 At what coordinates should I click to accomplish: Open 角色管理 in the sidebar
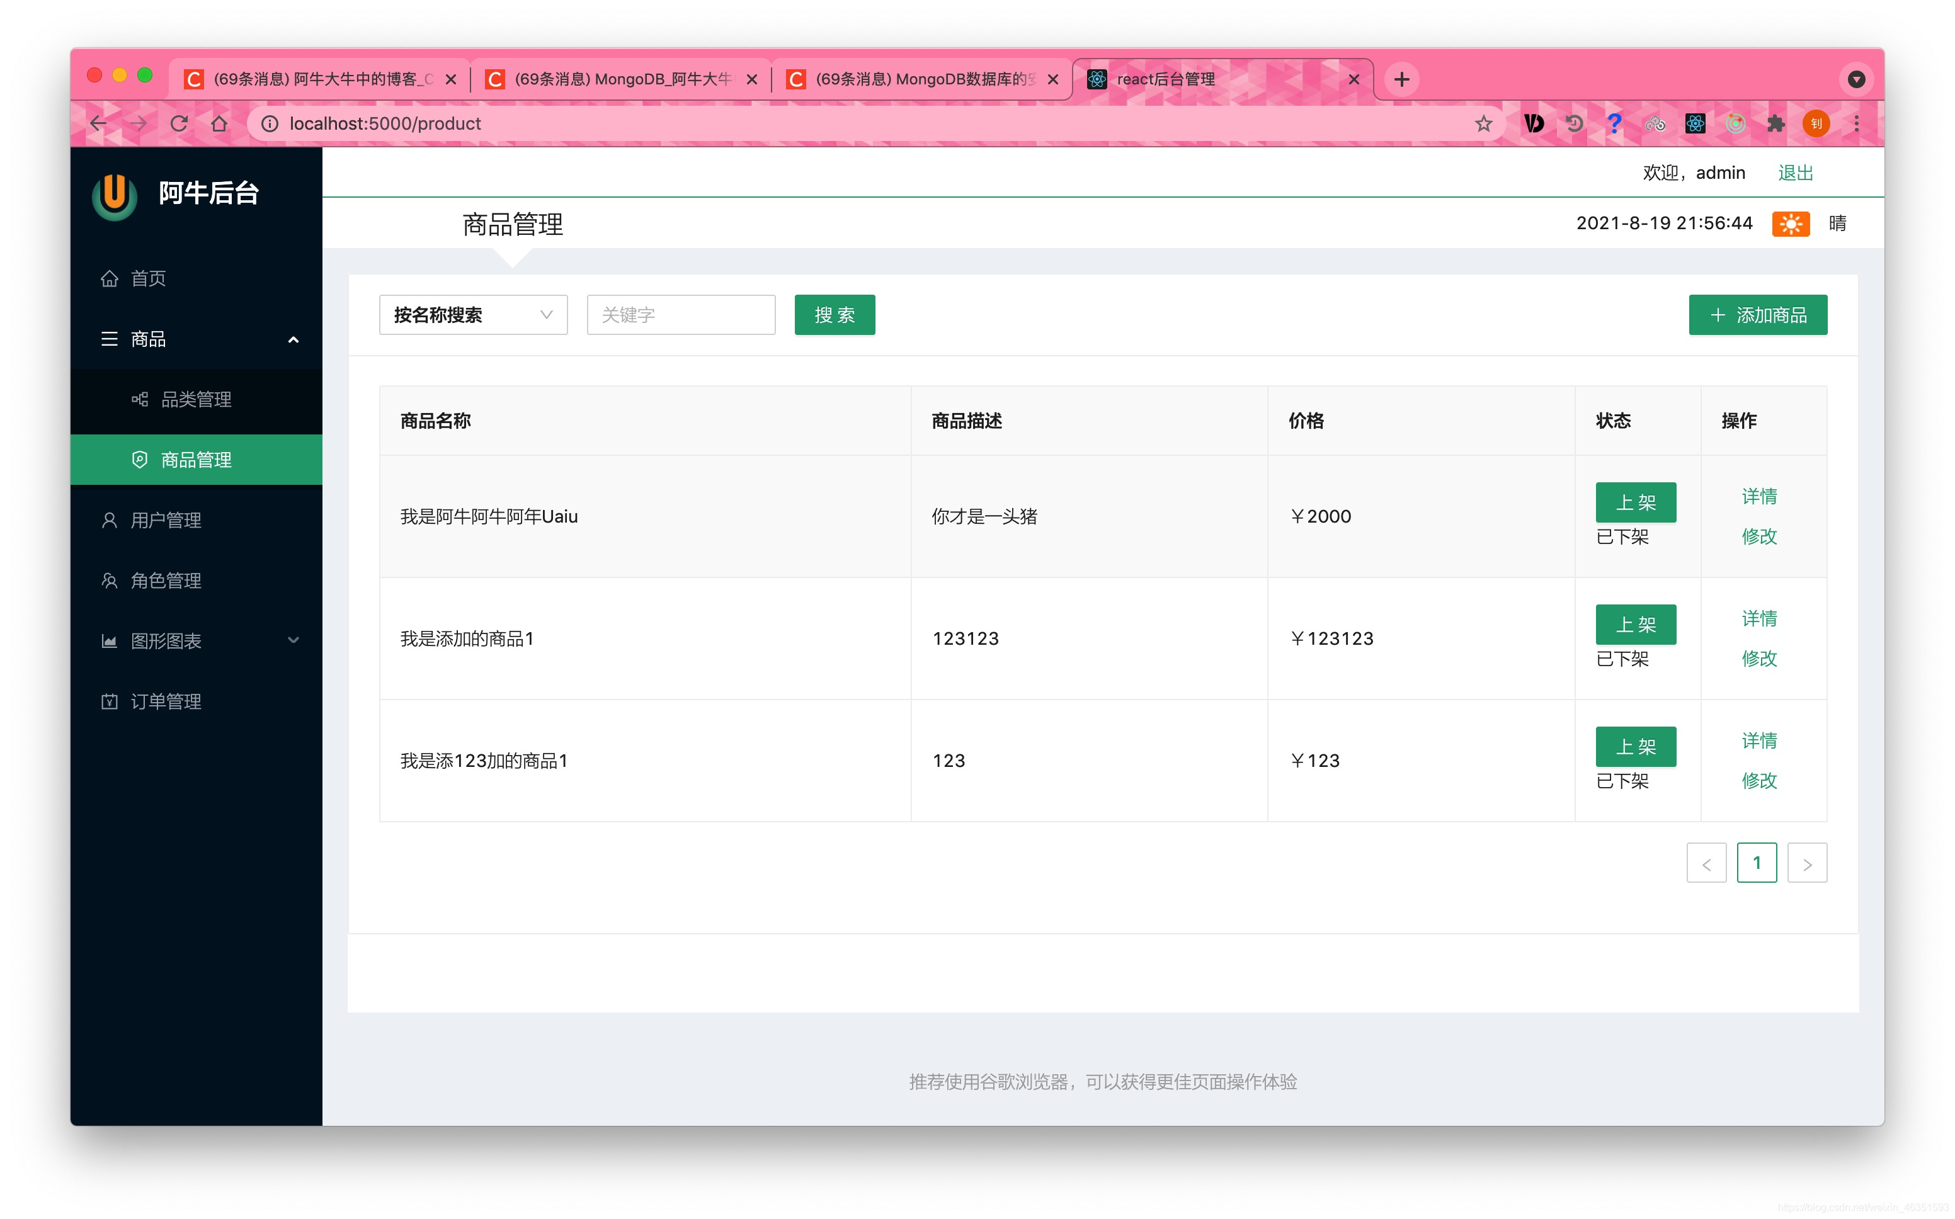tap(197, 581)
